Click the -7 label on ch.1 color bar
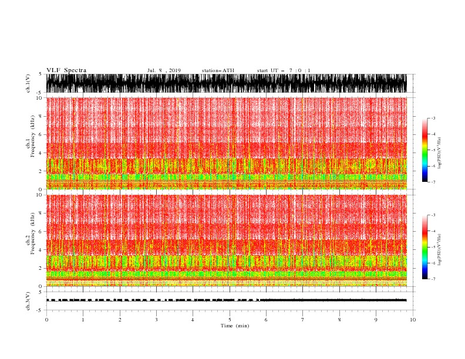Screen dimensions: 465x359 coord(433,182)
